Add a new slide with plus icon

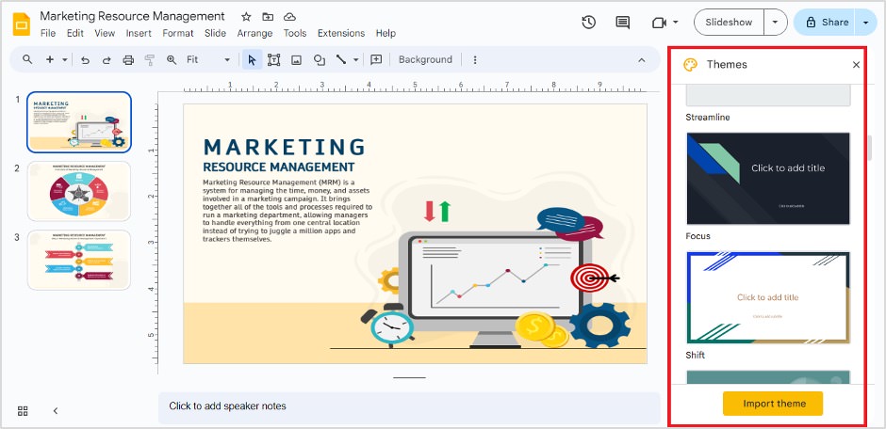[x=50, y=59]
